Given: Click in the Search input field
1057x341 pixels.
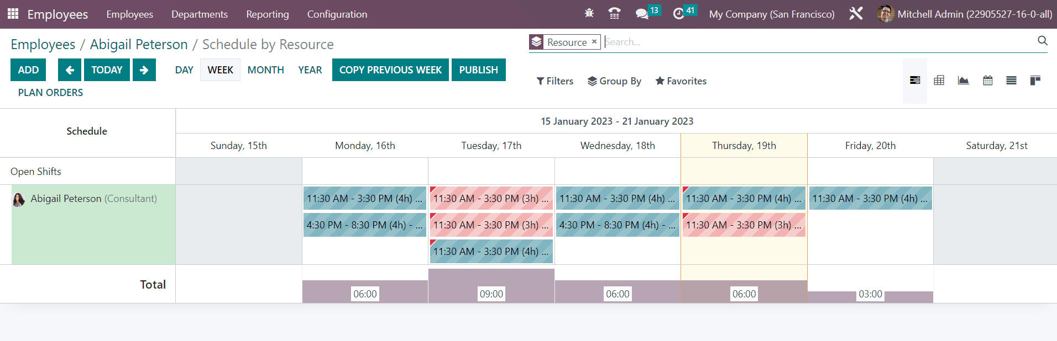Looking at the screenshot, I should 818,42.
